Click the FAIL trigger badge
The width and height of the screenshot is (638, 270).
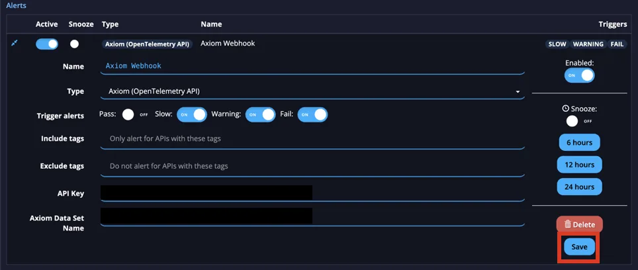(x=616, y=44)
